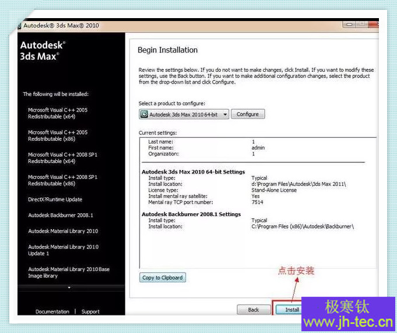The width and height of the screenshot is (397, 333).
Task: Minimize the 3ds Max installer window
Action: 350,25
